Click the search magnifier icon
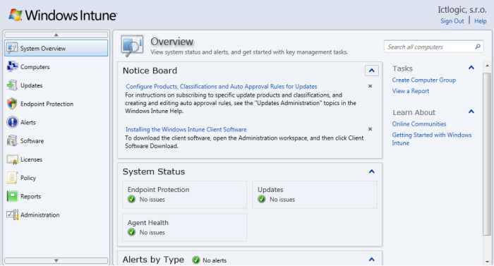The height and width of the screenshot is (266, 494). (x=478, y=47)
